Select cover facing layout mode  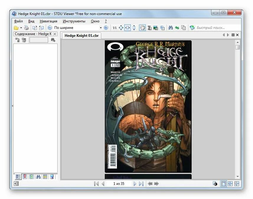[x=237, y=184]
